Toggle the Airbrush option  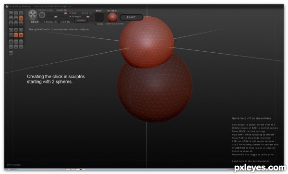[x=42, y=10]
